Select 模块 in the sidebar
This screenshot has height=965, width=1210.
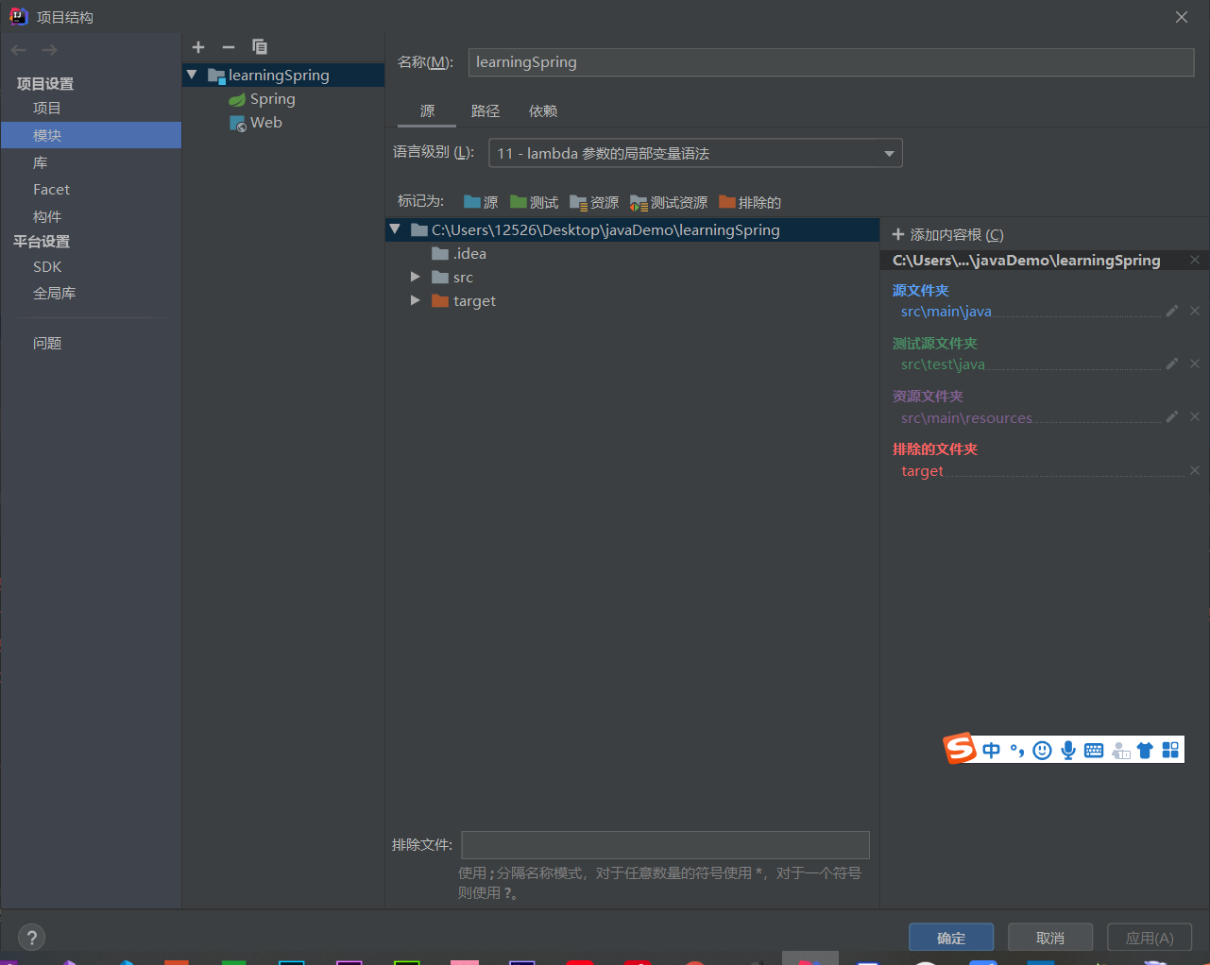[91, 135]
